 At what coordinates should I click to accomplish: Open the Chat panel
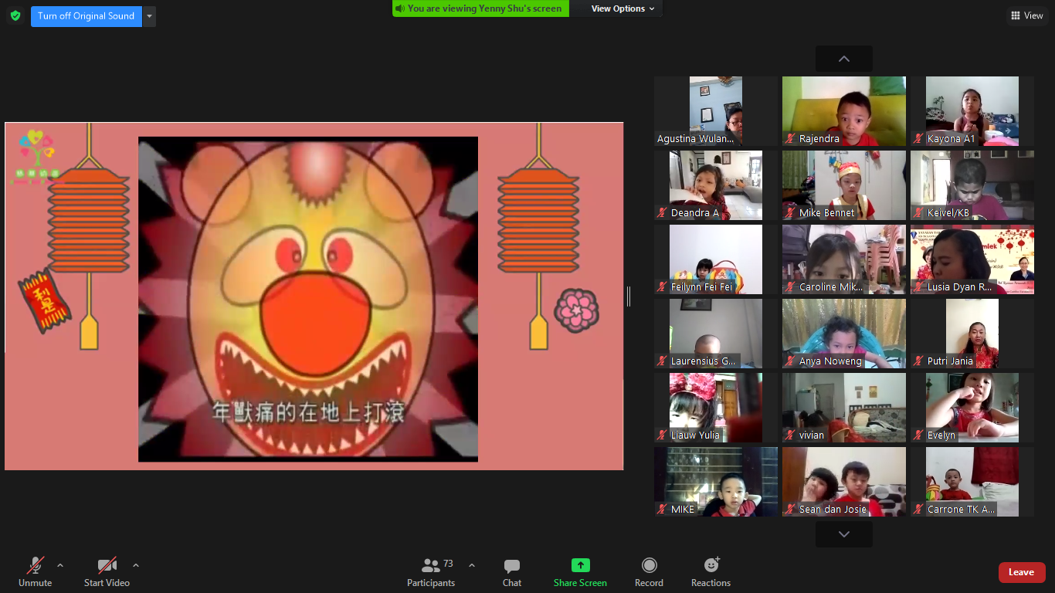point(512,572)
